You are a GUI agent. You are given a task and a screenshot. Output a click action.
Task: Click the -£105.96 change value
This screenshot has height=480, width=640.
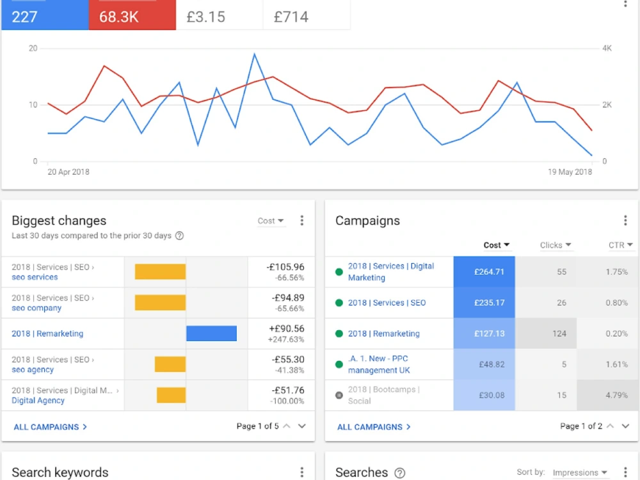coord(285,267)
